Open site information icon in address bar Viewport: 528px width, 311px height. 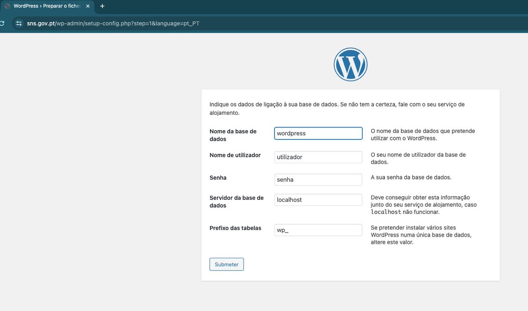(x=18, y=23)
